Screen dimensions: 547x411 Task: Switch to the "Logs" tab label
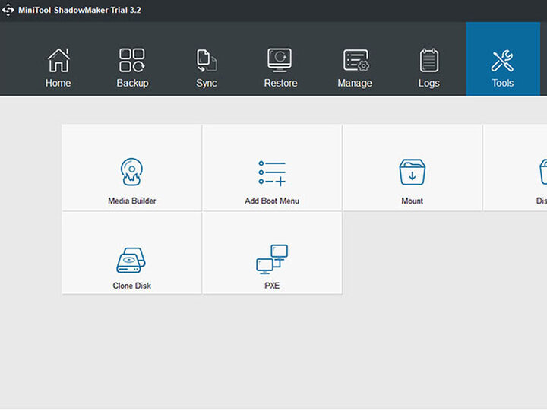pyautogui.click(x=428, y=84)
